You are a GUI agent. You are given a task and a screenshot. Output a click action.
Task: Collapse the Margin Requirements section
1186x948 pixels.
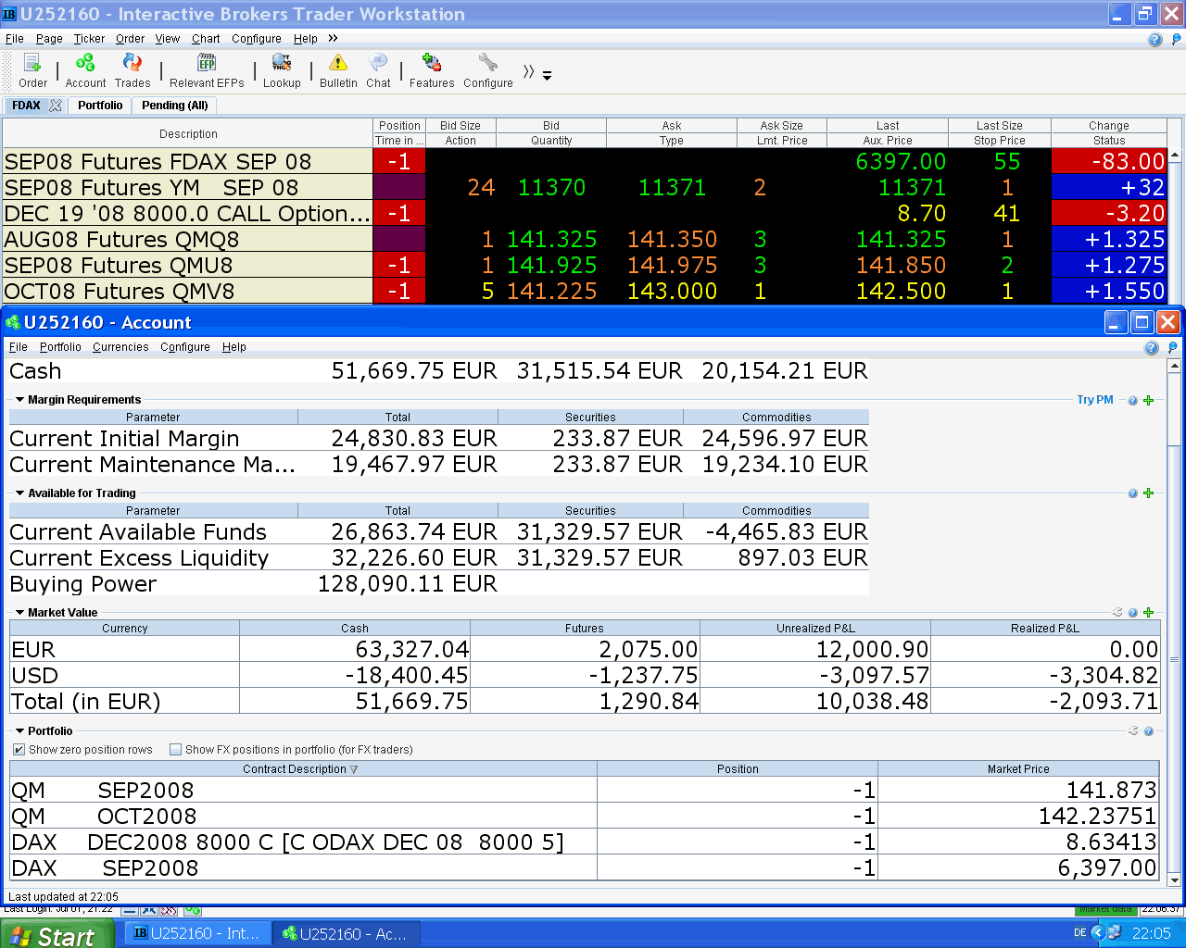19,400
